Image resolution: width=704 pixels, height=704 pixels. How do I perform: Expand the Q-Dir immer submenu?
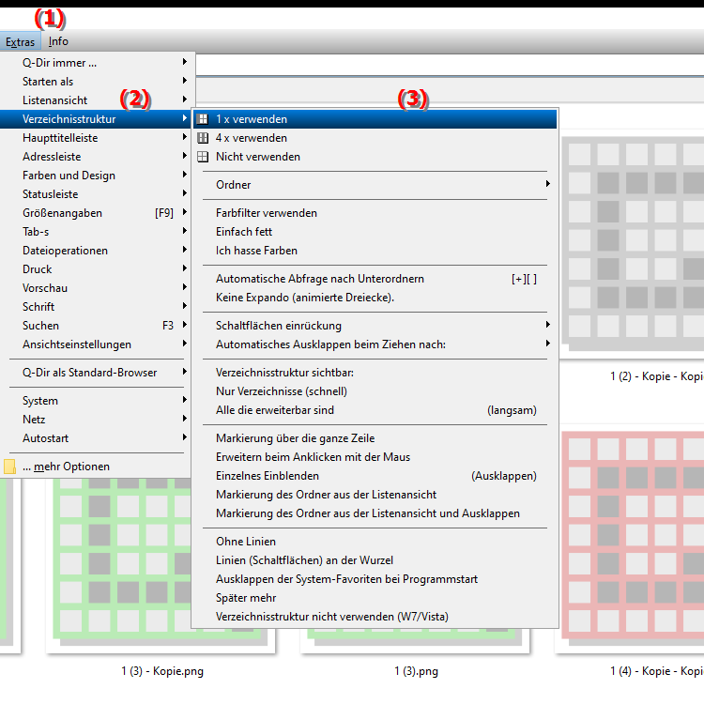[98, 62]
